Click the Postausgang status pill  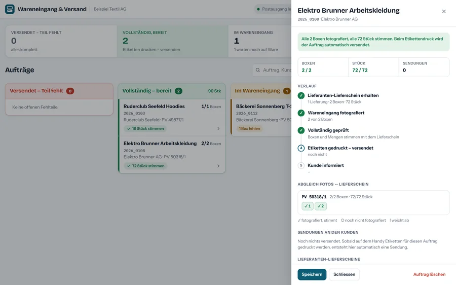pyautogui.click(x=273, y=9)
